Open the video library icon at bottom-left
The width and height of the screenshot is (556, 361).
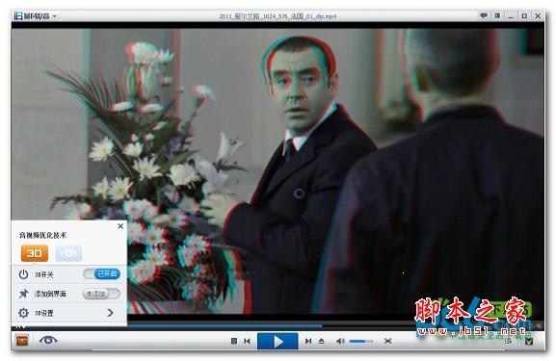(22, 341)
